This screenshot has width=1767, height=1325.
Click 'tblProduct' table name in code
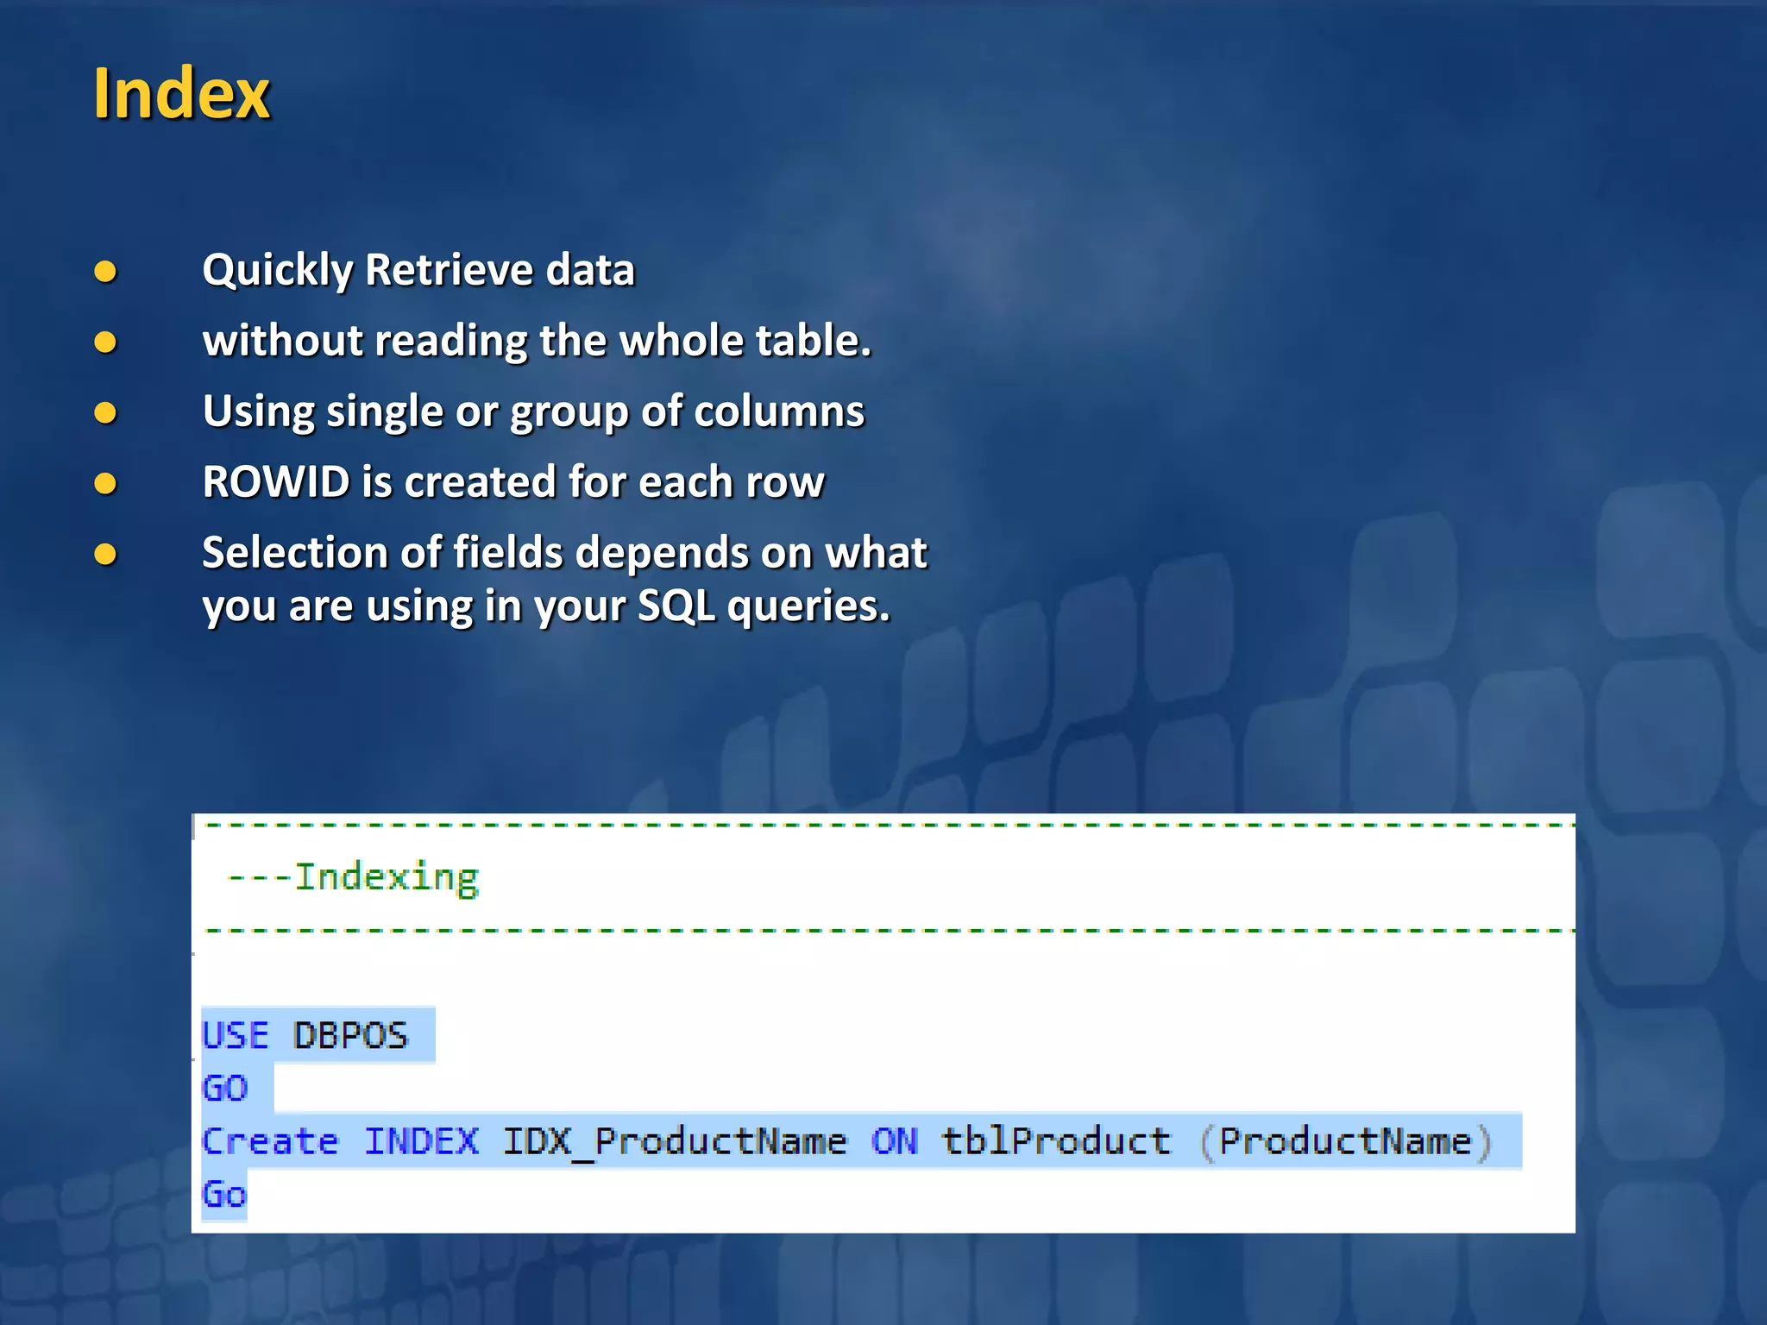pyautogui.click(x=1056, y=1141)
